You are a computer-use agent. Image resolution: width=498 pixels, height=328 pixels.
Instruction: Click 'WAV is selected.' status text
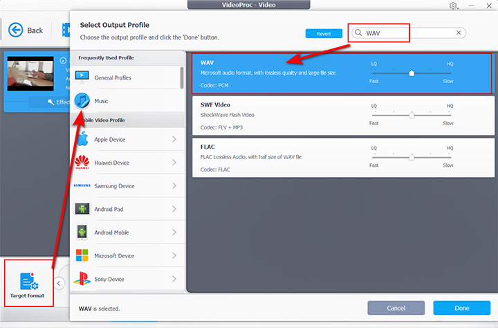99,309
